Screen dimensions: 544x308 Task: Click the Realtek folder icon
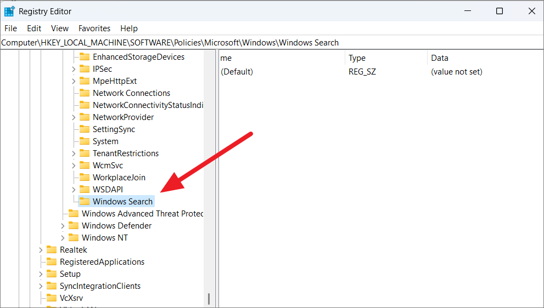[52, 250]
